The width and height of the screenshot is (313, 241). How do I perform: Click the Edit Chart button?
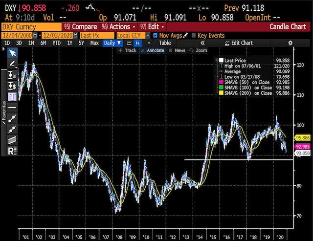(x=243, y=43)
